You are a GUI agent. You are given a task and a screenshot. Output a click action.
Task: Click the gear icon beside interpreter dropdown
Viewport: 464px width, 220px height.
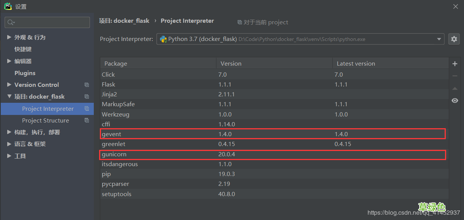pyautogui.click(x=454, y=39)
